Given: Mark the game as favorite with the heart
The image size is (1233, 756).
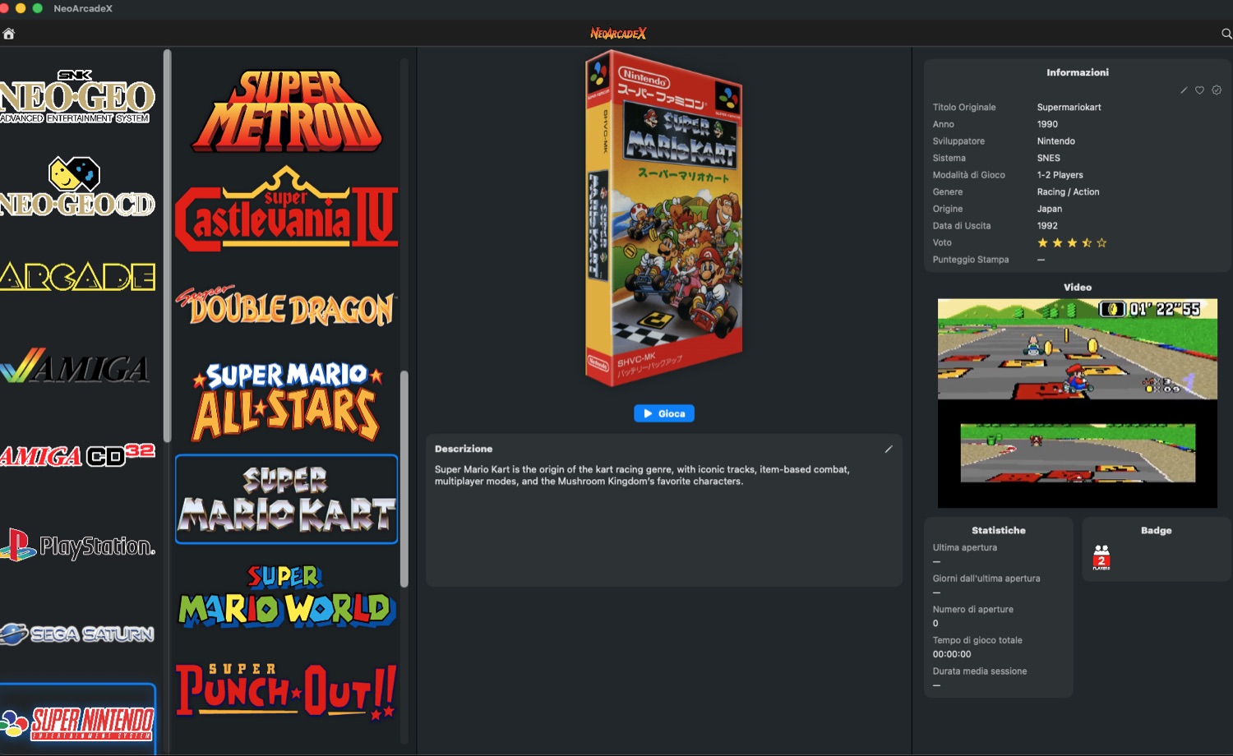Looking at the screenshot, I should click(x=1200, y=90).
